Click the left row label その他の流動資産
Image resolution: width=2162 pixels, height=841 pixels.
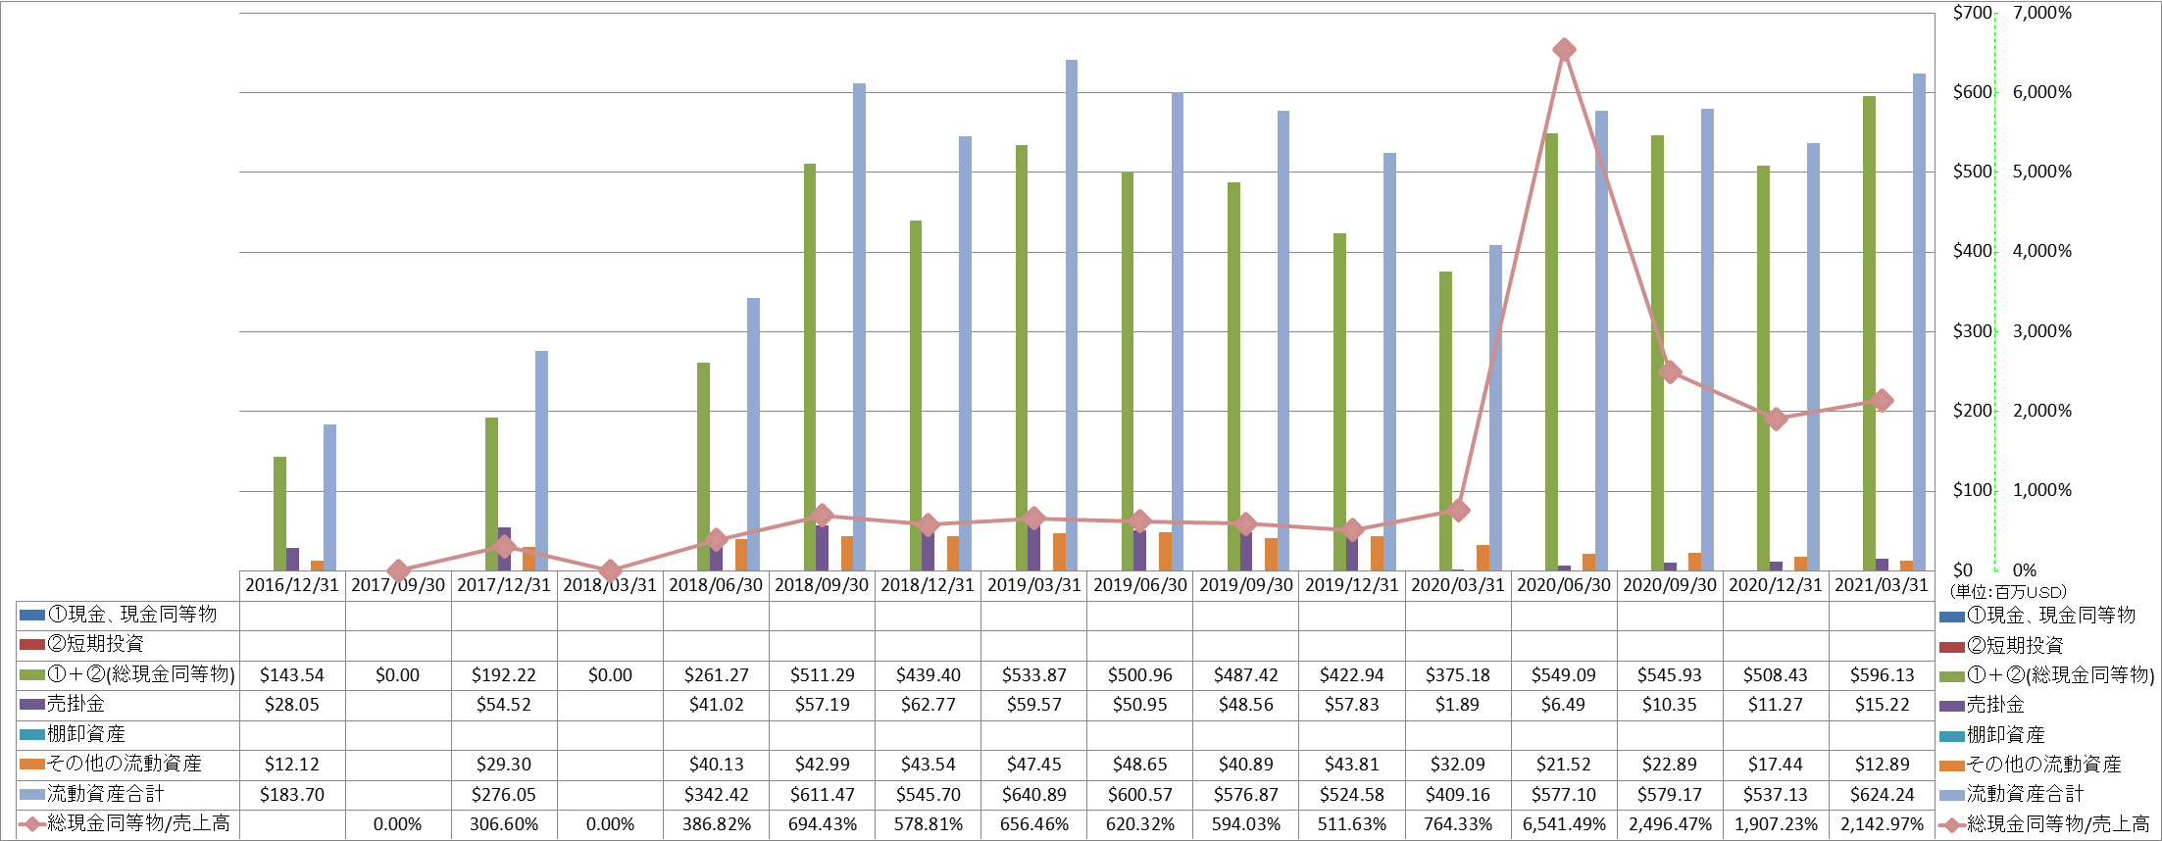click(125, 764)
